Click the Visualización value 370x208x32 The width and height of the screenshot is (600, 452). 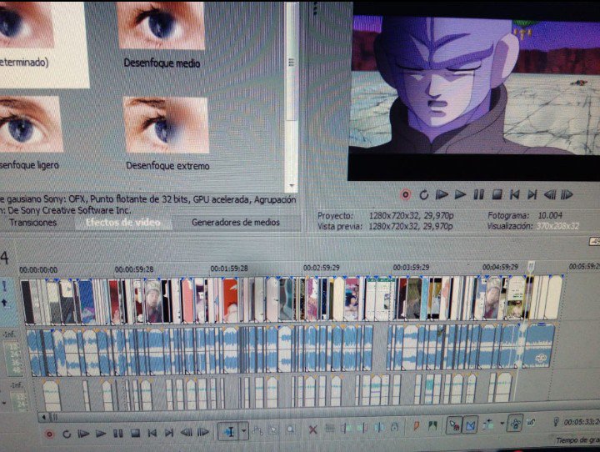pyautogui.click(x=557, y=226)
